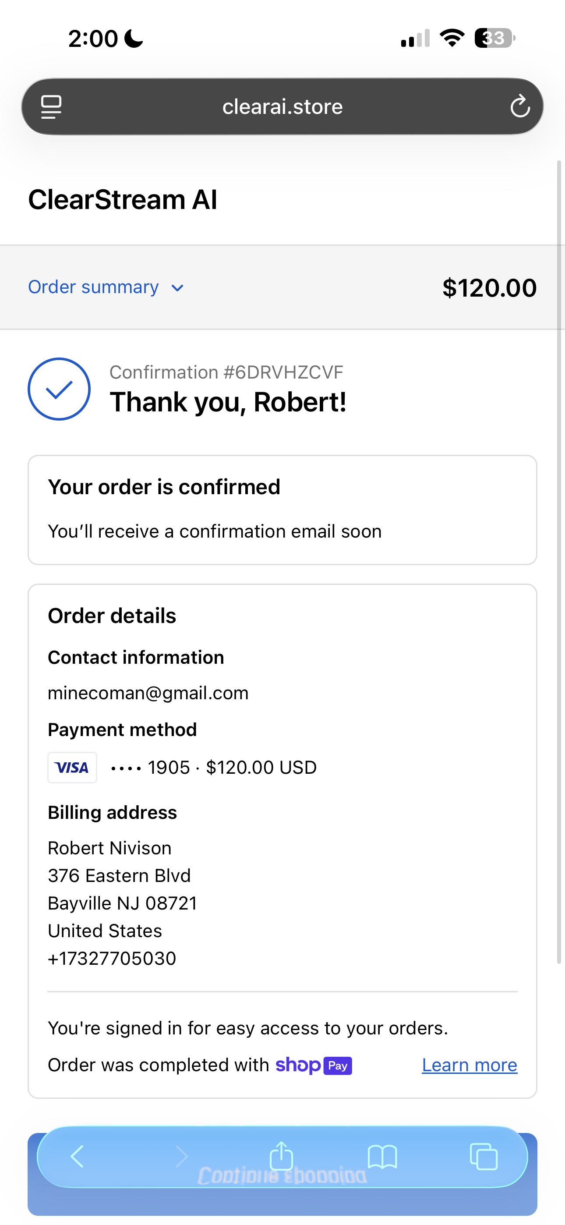
Task: Tap the minecoman@gmail.com contact email
Action: click(x=148, y=694)
